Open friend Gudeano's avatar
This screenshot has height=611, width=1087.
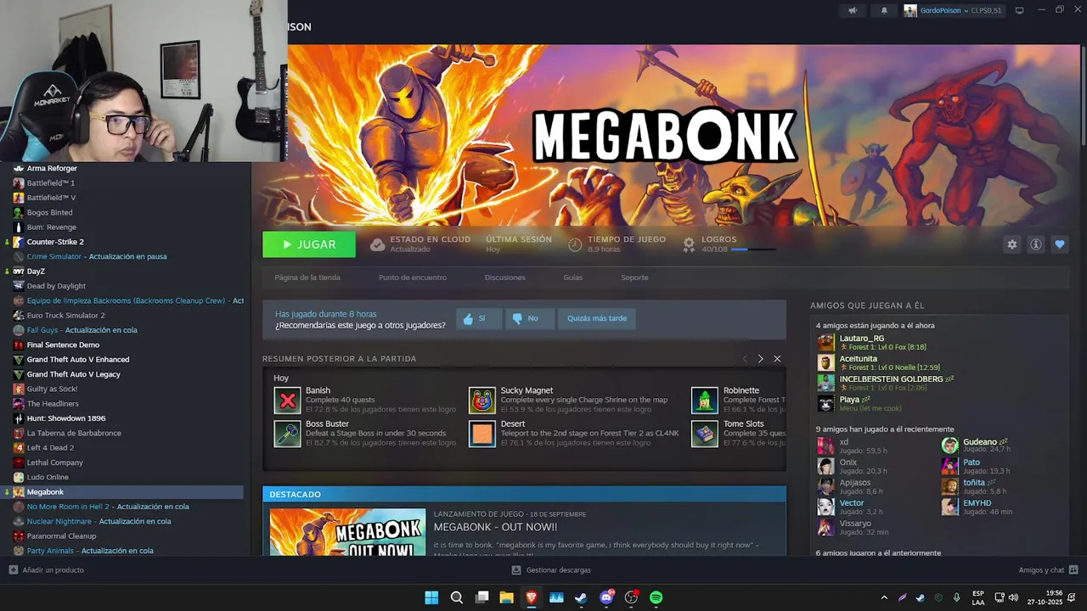(x=949, y=446)
